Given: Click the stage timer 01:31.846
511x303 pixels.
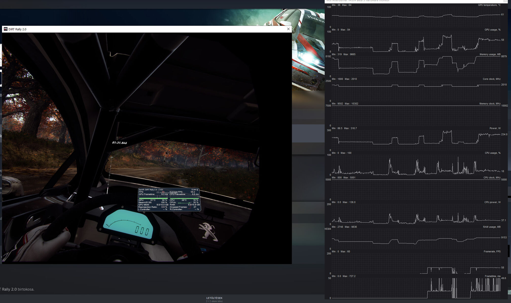Looking at the screenshot, I should (119, 143).
